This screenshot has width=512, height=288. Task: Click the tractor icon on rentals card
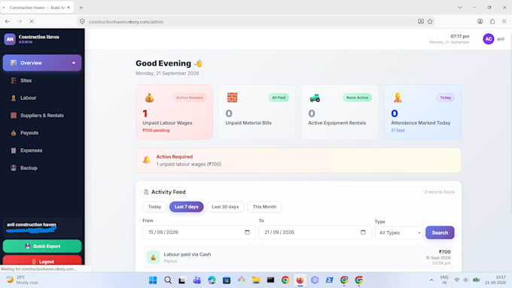pyautogui.click(x=315, y=98)
